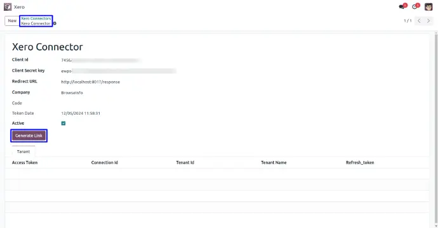This screenshot has width=438, height=228.
Task: Open the messages chat icon
Action: 402,6
